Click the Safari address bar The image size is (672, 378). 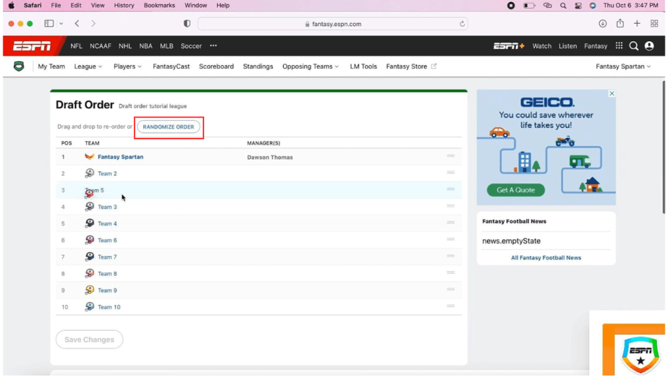(333, 24)
